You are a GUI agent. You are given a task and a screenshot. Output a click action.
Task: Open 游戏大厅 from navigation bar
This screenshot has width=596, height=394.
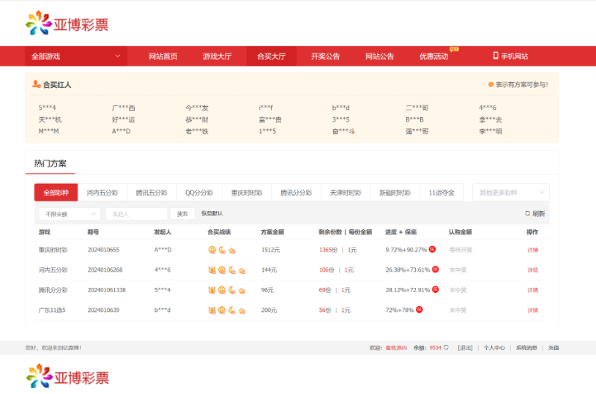tap(217, 56)
